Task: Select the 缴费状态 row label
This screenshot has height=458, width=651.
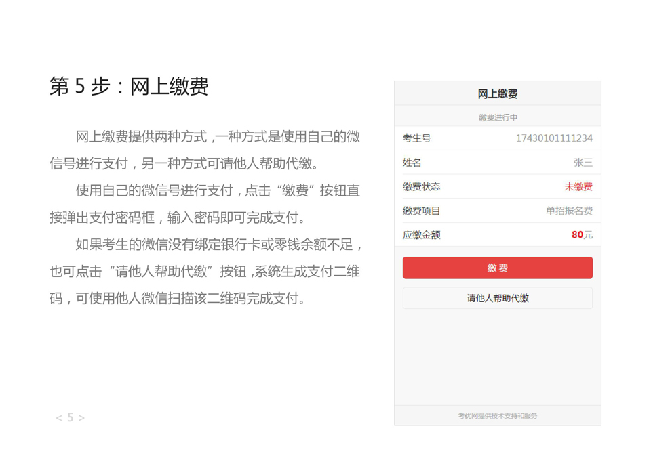Action: pyautogui.click(x=421, y=186)
